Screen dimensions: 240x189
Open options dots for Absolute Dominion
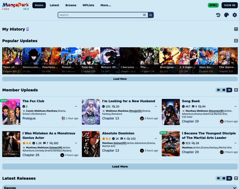click(x=156, y=139)
